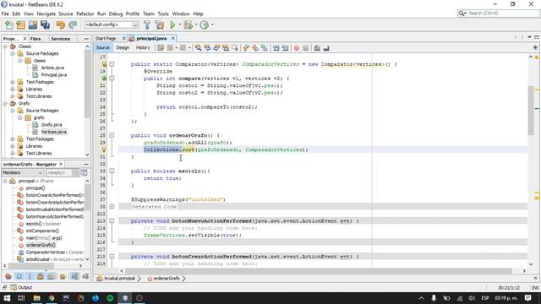Close the principal.java tab
541x304 pixels.
(x=173, y=38)
